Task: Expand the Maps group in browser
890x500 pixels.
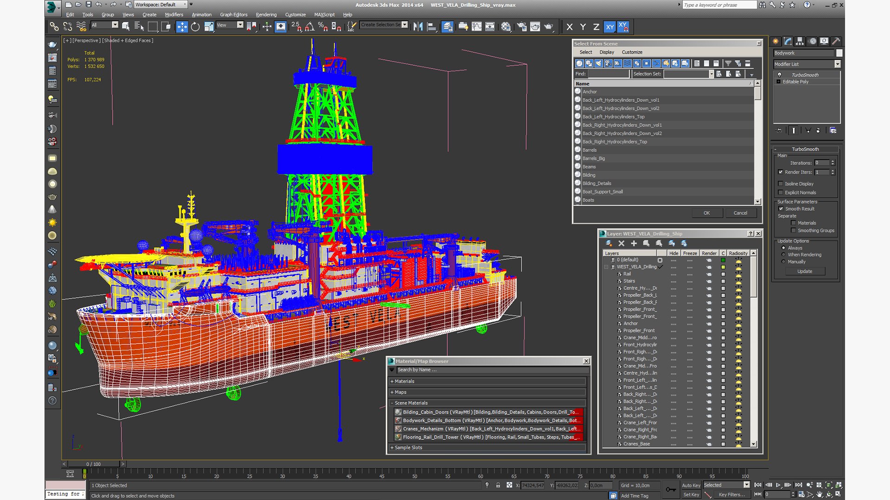Action: pos(488,392)
